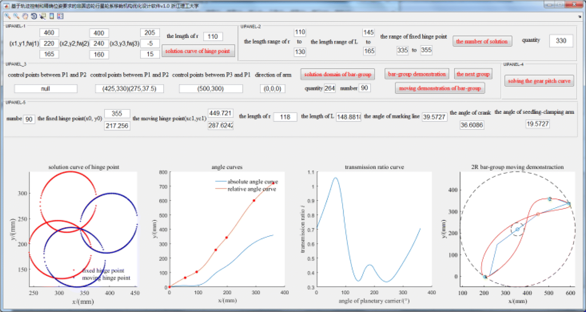Screen dimensions: 586x312
Task: Edit 'the length of r' field showing 110 in UIPANEL-1
Action: (x=213, y=36)
